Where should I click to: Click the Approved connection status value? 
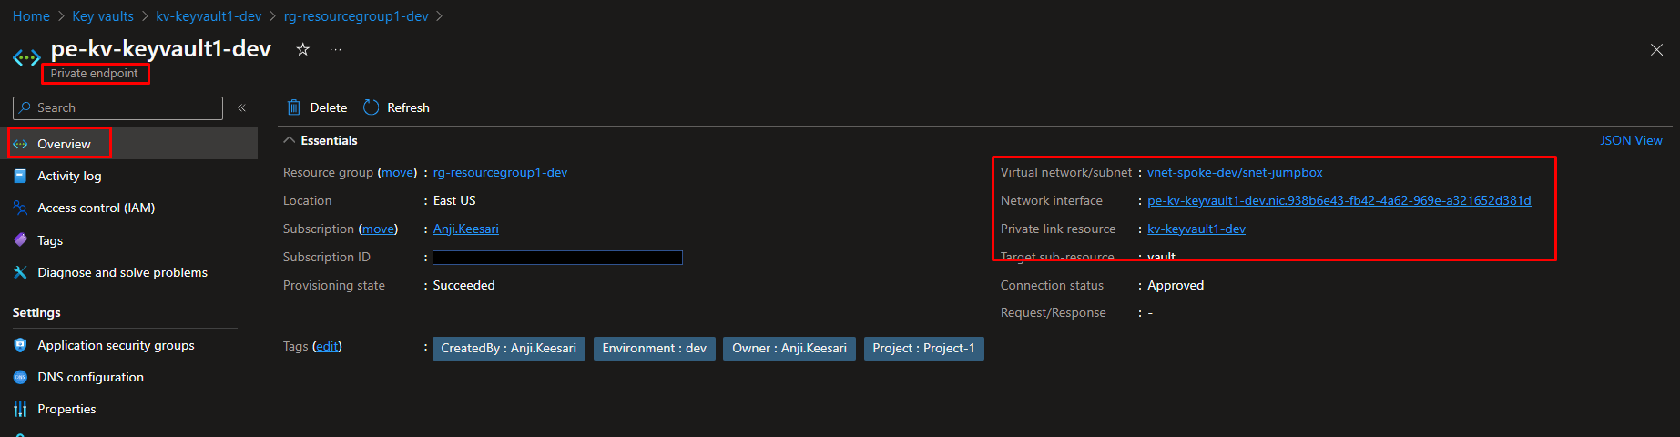1176,285
